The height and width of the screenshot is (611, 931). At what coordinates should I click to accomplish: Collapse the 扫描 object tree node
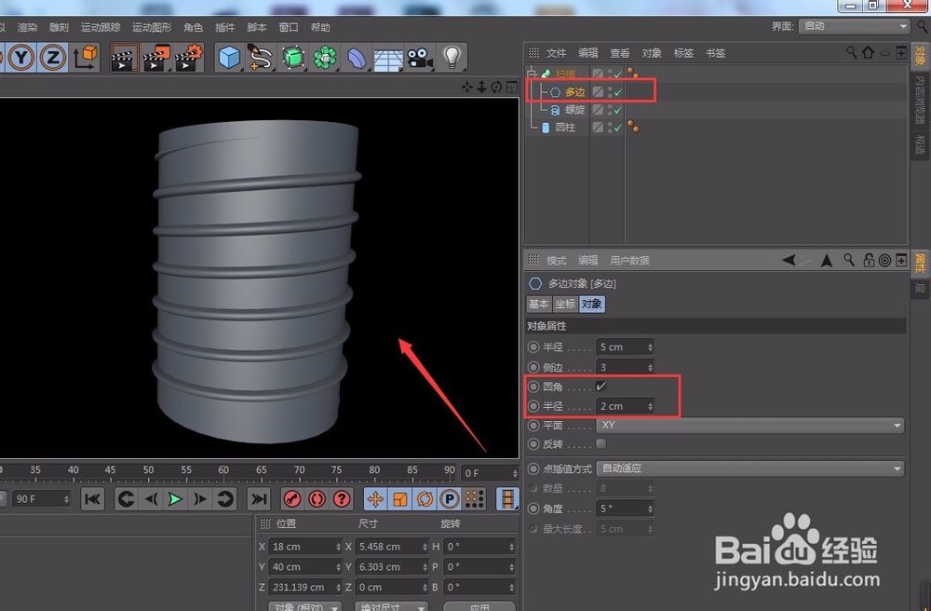point(532,75)
